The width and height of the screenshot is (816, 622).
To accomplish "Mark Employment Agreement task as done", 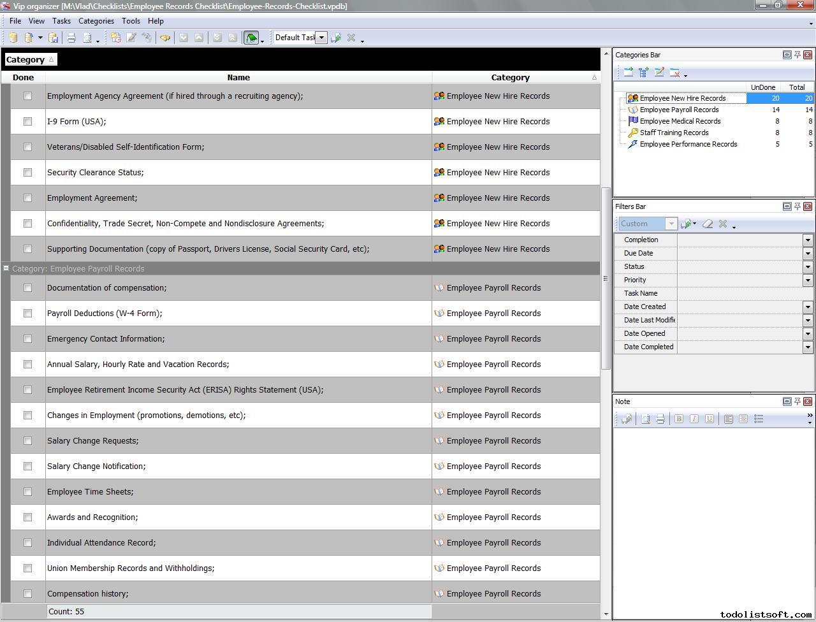I will point(27,198).
